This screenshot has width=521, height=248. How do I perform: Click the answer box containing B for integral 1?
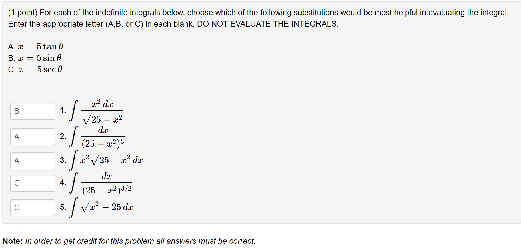click(32, 111)
